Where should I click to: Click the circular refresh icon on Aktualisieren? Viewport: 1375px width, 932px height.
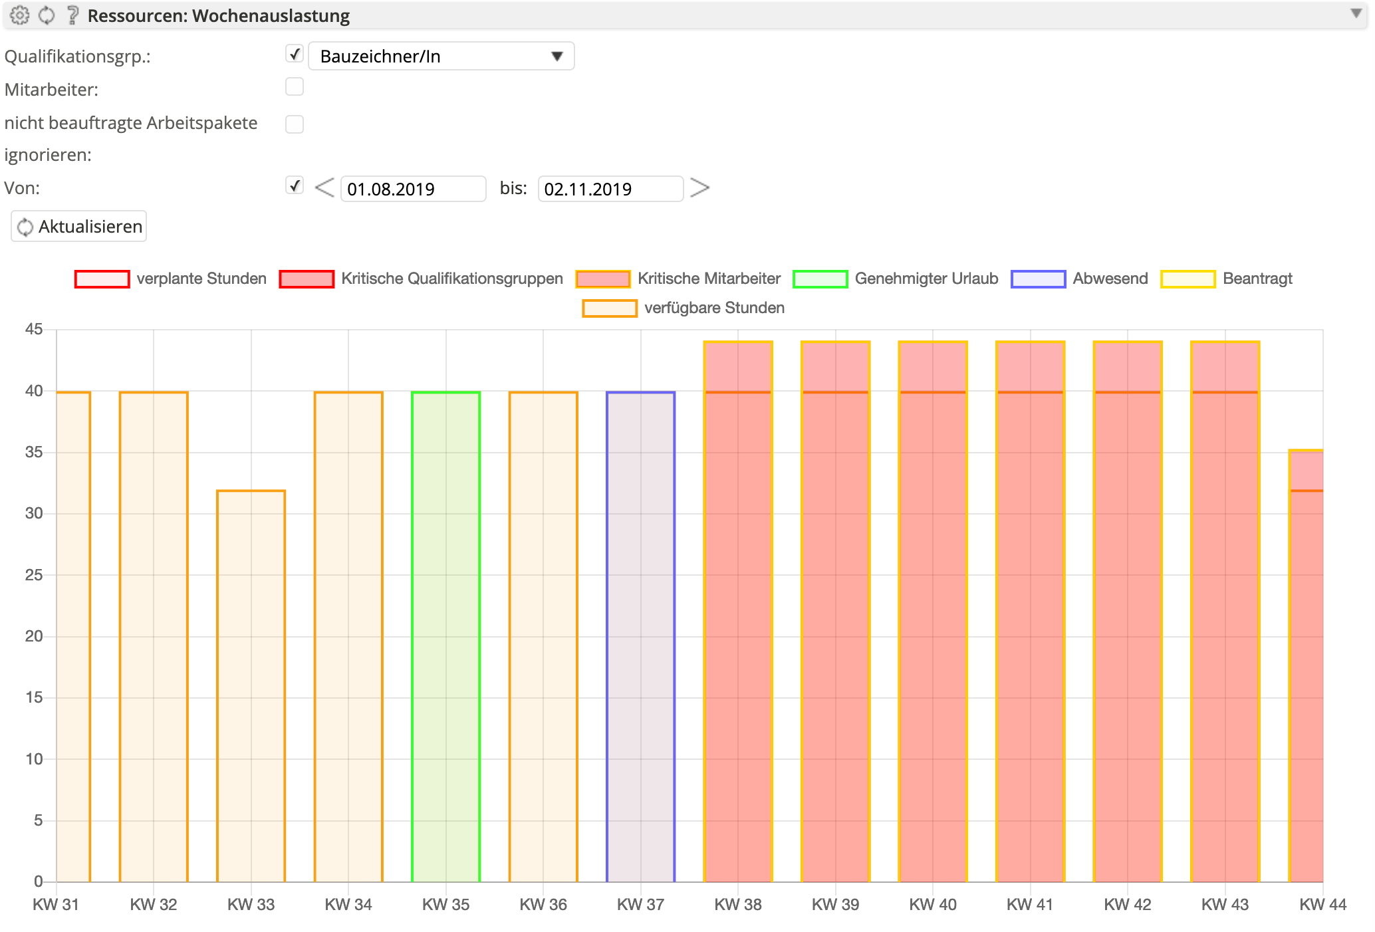27,226
